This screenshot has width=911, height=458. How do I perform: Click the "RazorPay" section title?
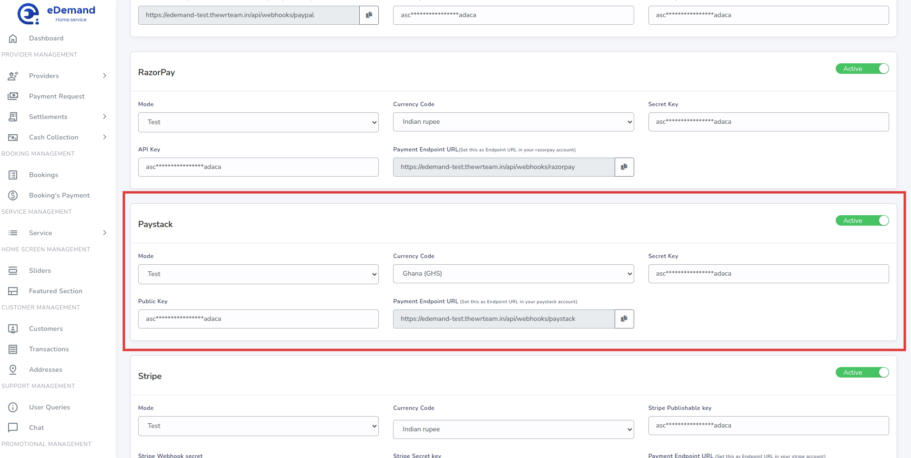[156, 72]
